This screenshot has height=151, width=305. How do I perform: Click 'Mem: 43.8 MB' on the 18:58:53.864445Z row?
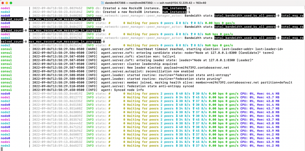(268, 123)
